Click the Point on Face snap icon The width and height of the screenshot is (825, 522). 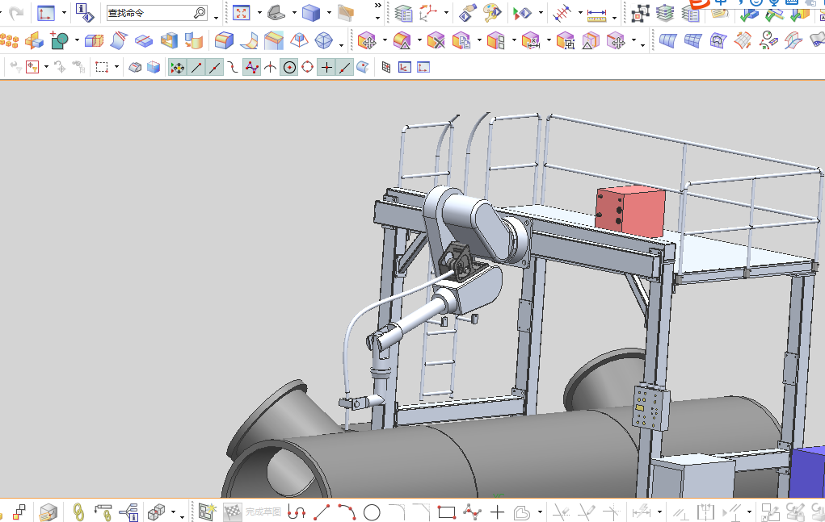[363, 67]
